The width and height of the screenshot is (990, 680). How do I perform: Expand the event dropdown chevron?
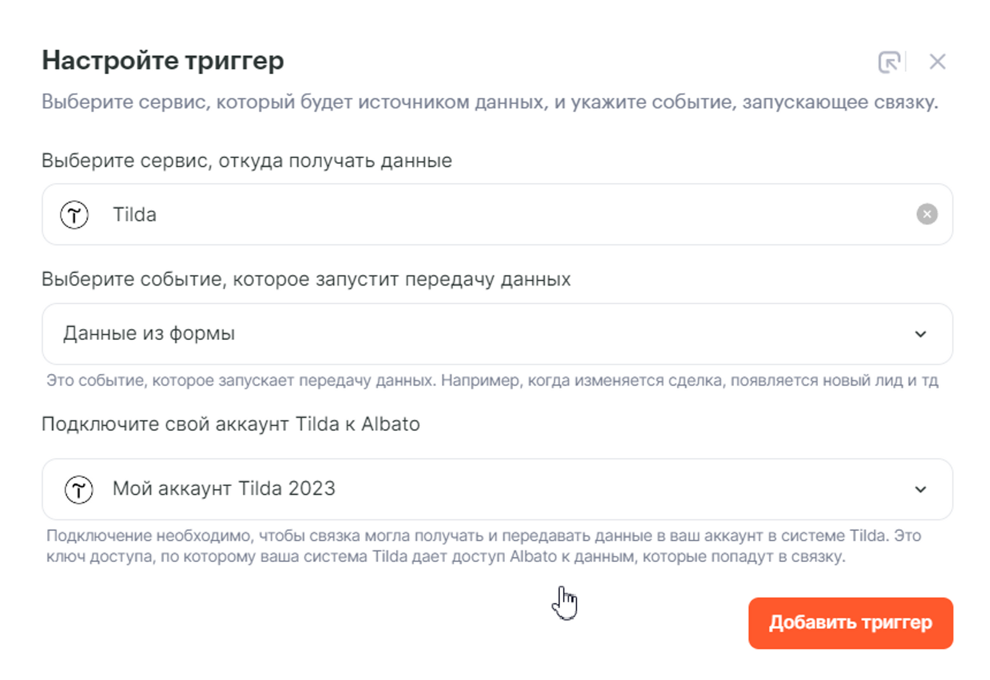tap(920, 334)
